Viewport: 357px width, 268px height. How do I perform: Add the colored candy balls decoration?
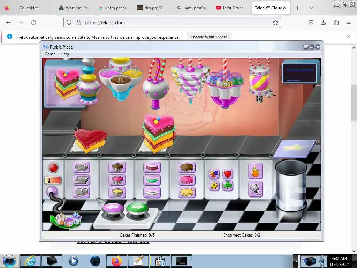tap(214, 174)
